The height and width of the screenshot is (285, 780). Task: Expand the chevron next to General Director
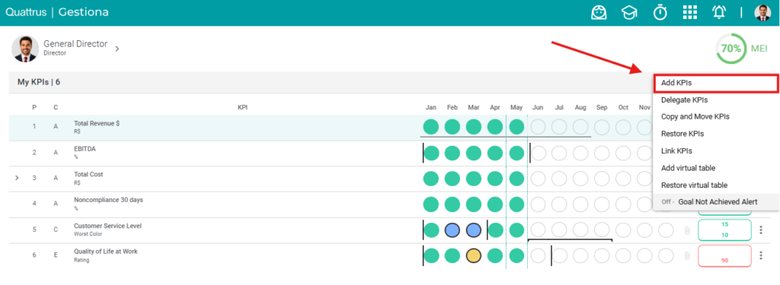117,49
